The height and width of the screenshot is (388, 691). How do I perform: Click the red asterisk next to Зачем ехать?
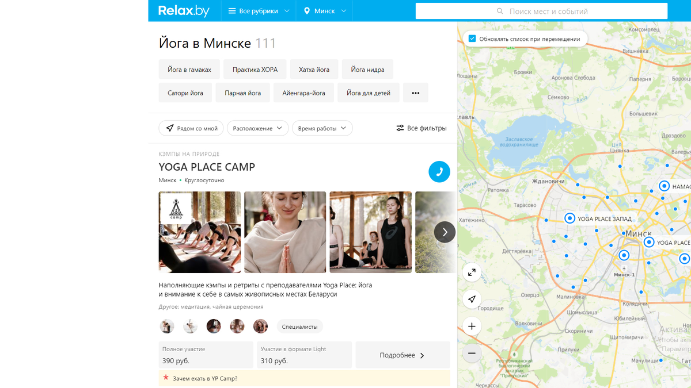tap(166, 378)
